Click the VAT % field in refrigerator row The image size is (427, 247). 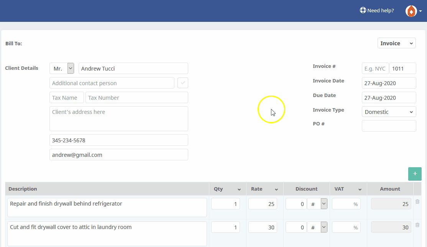pos(347,204)
